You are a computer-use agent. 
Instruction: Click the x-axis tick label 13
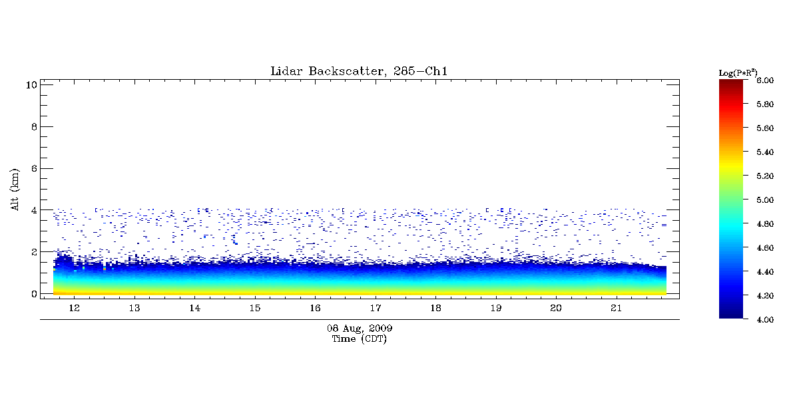point(134,308)
